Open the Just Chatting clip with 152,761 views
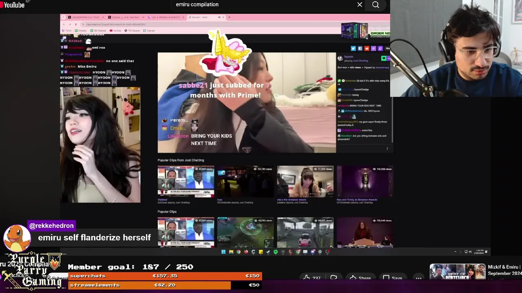Image resolution: width=522 pixels, height=293 pixels. pyautogui.click(x=246, y=181)
